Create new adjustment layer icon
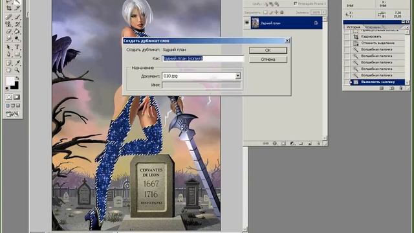 pyautogui.click(x=292, y=144)
